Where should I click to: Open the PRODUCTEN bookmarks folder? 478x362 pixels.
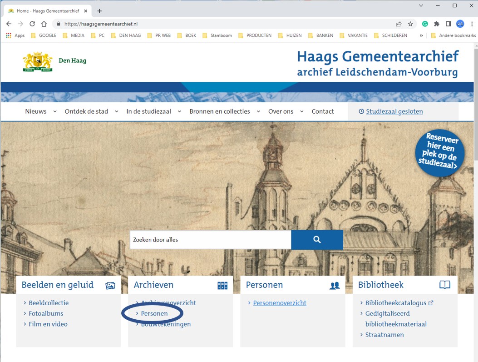coord(255,35)
